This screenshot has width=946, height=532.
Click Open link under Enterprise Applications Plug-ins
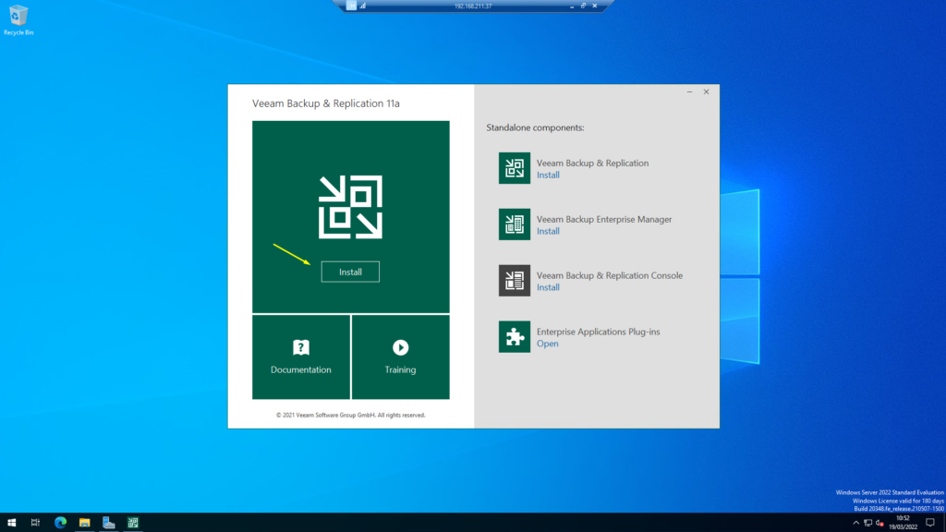click(547, 344)
